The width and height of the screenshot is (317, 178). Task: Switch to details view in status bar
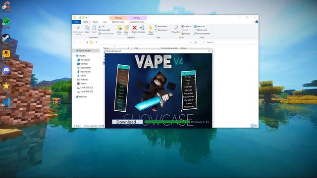(x=252, y=126)
